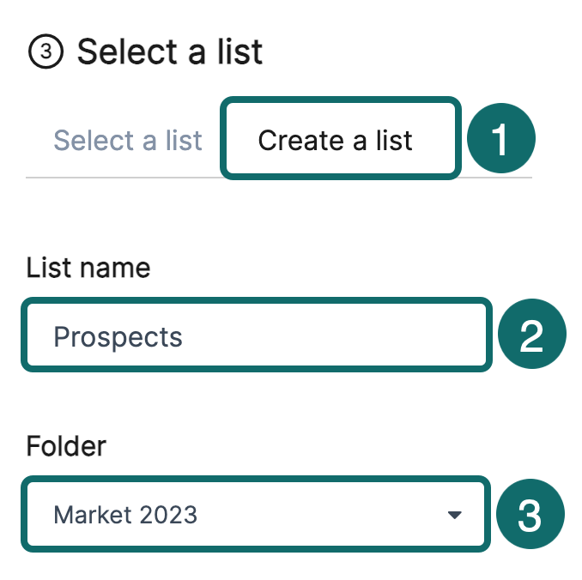Click the "Select a list" section heading
Viewport: 582px width, 580px height.
pyautogui.click(x=170, y=52)
